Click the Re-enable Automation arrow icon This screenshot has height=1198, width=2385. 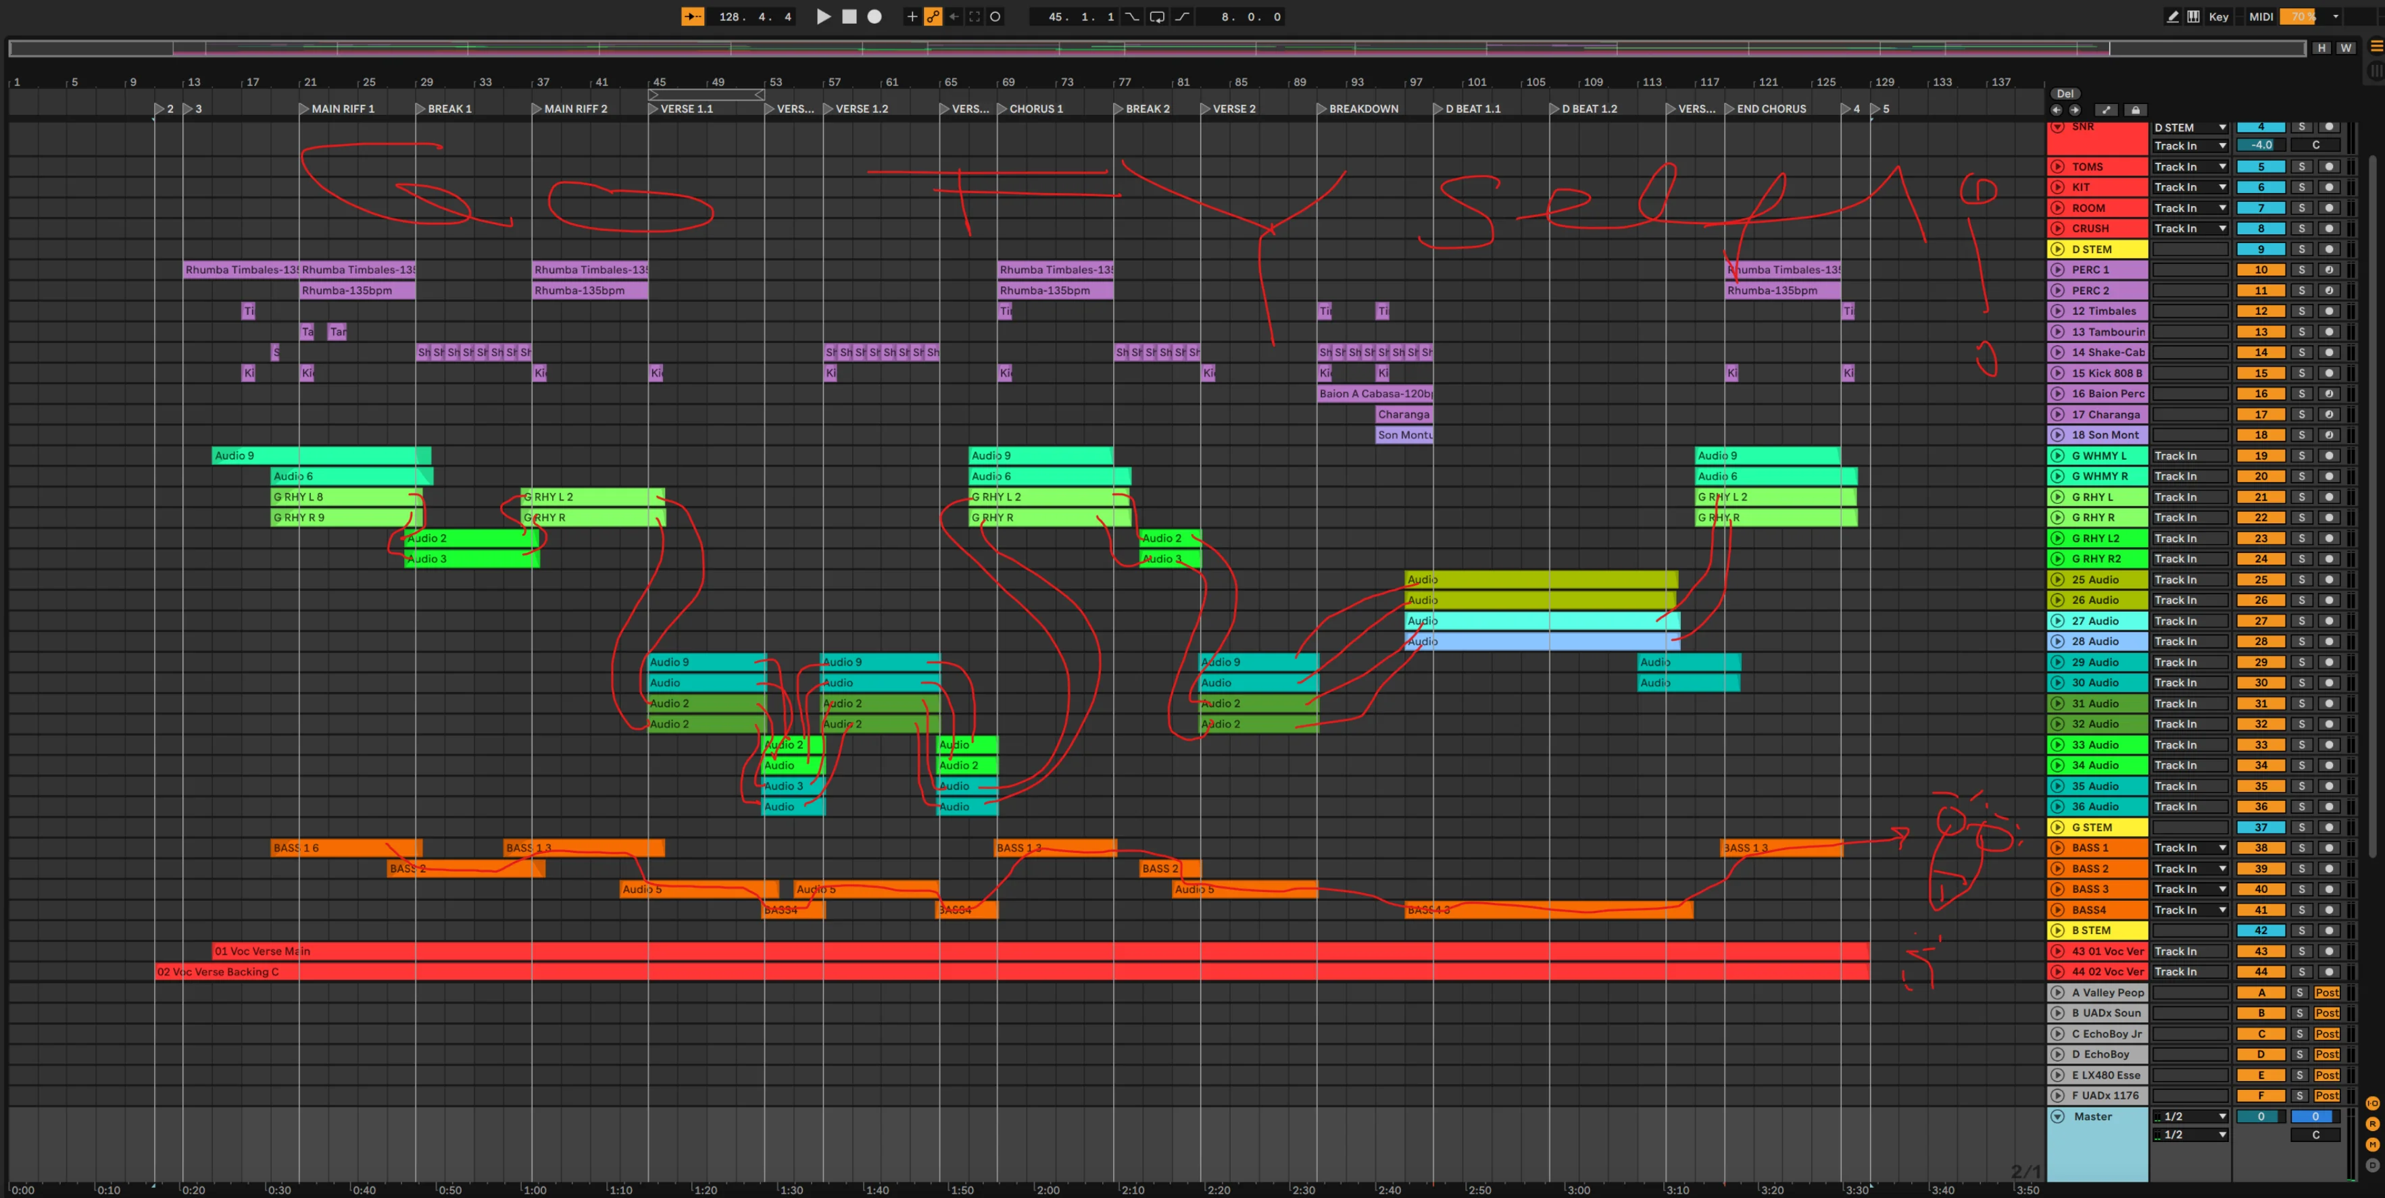(x=954, y=17)
